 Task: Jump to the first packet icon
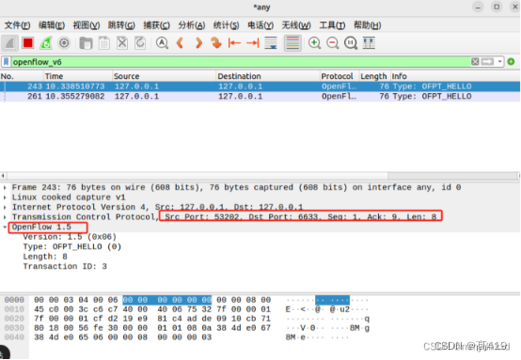pos(234,43)
